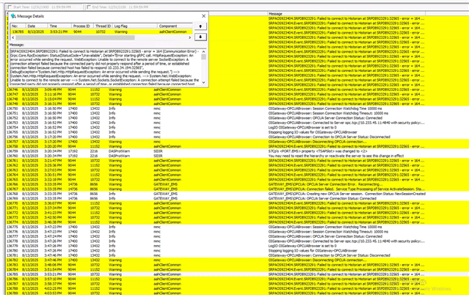
Task: Select highlighted main log row 136785
Action: click(237, 274)
